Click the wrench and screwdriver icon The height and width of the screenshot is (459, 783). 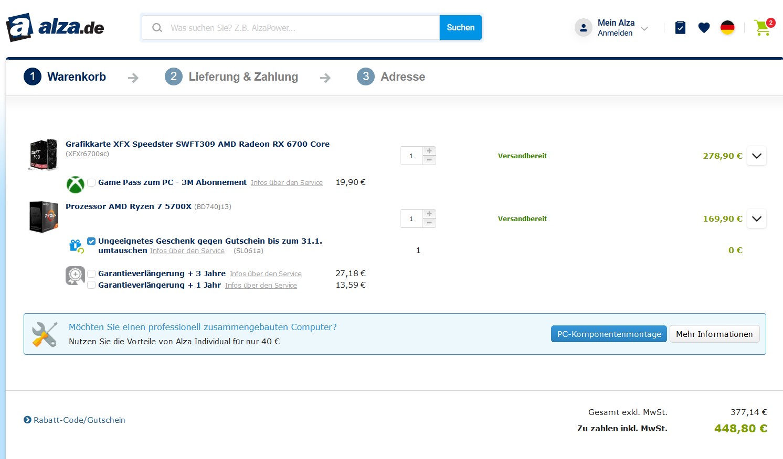(x=45, y=334)
